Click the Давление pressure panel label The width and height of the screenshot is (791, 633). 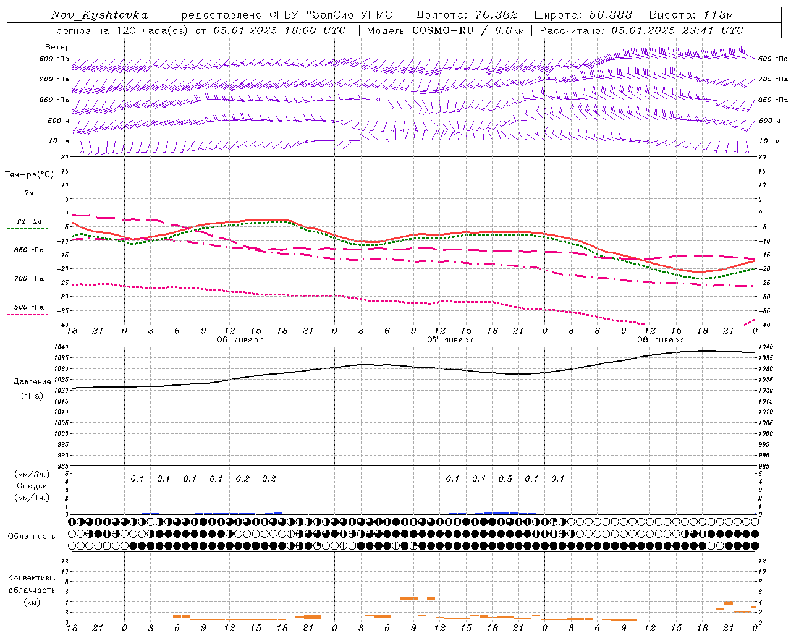click(32, 382)
